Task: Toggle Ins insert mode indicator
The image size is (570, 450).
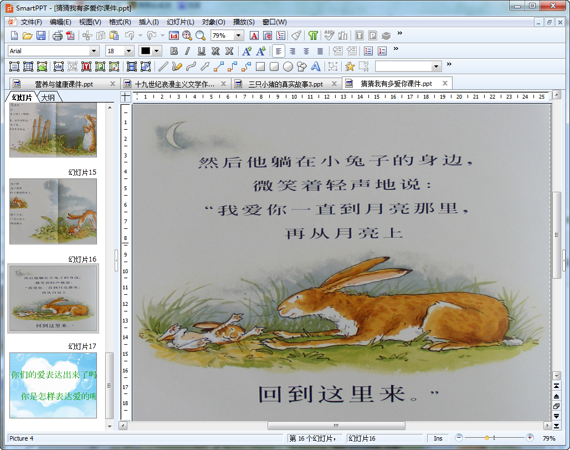Action: 438,438
